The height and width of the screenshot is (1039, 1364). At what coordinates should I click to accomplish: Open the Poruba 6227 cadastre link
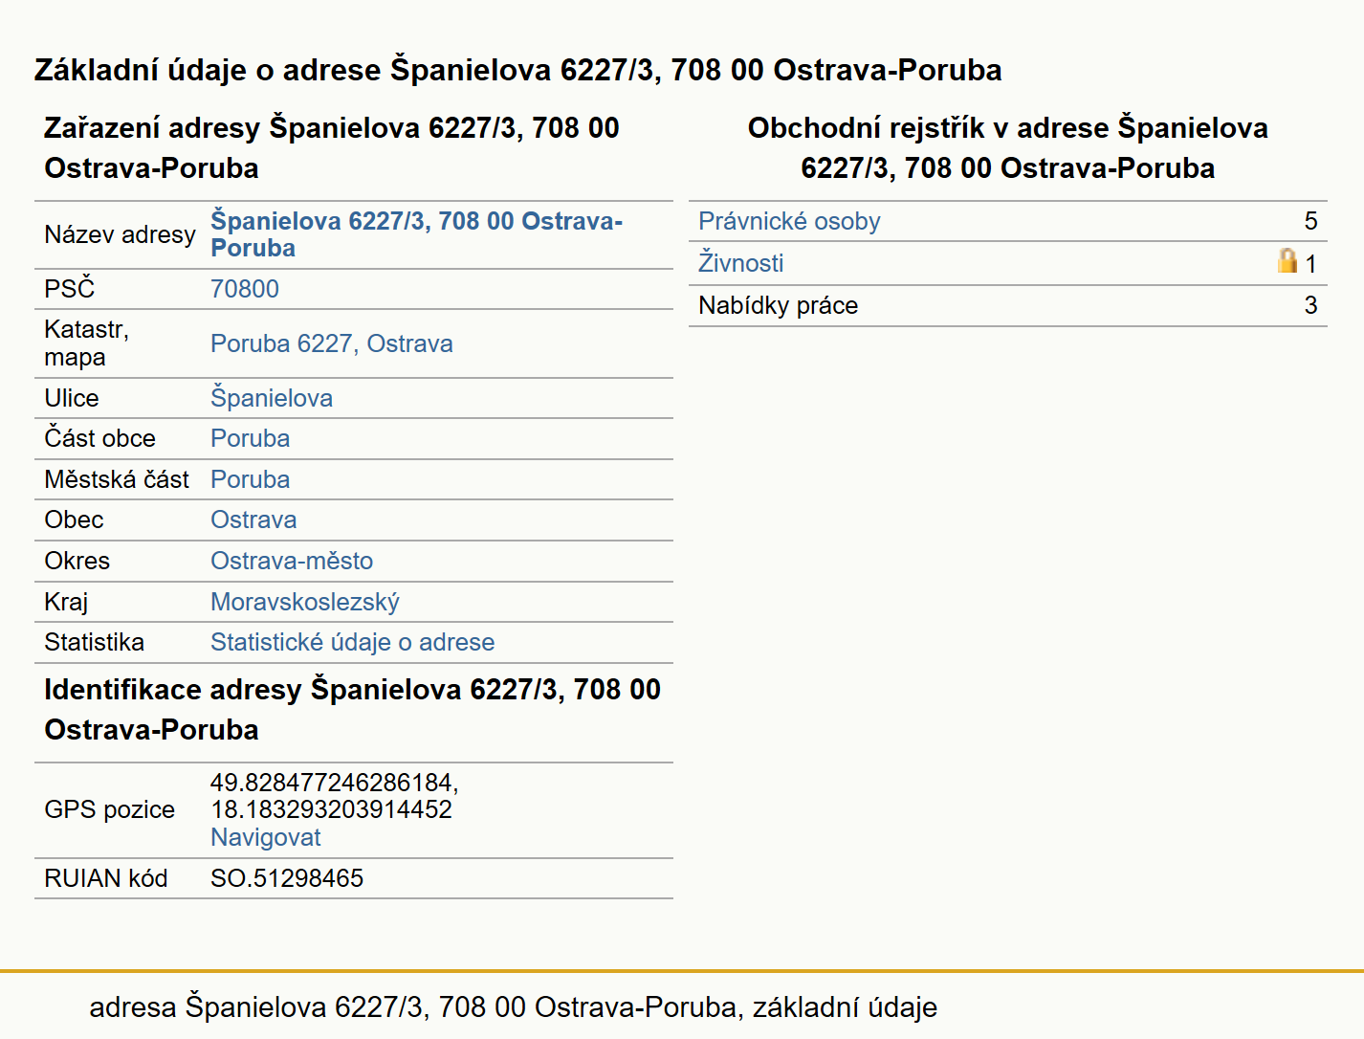281,343
